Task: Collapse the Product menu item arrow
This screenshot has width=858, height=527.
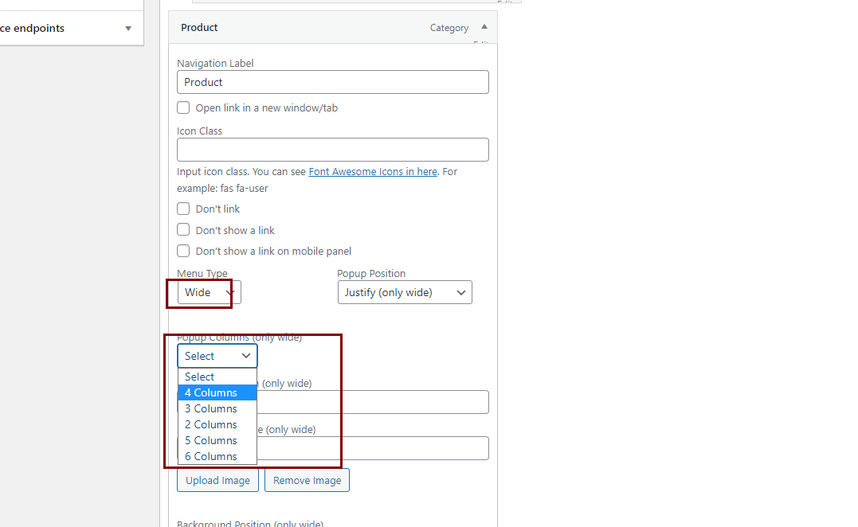Action: point(484,27)
